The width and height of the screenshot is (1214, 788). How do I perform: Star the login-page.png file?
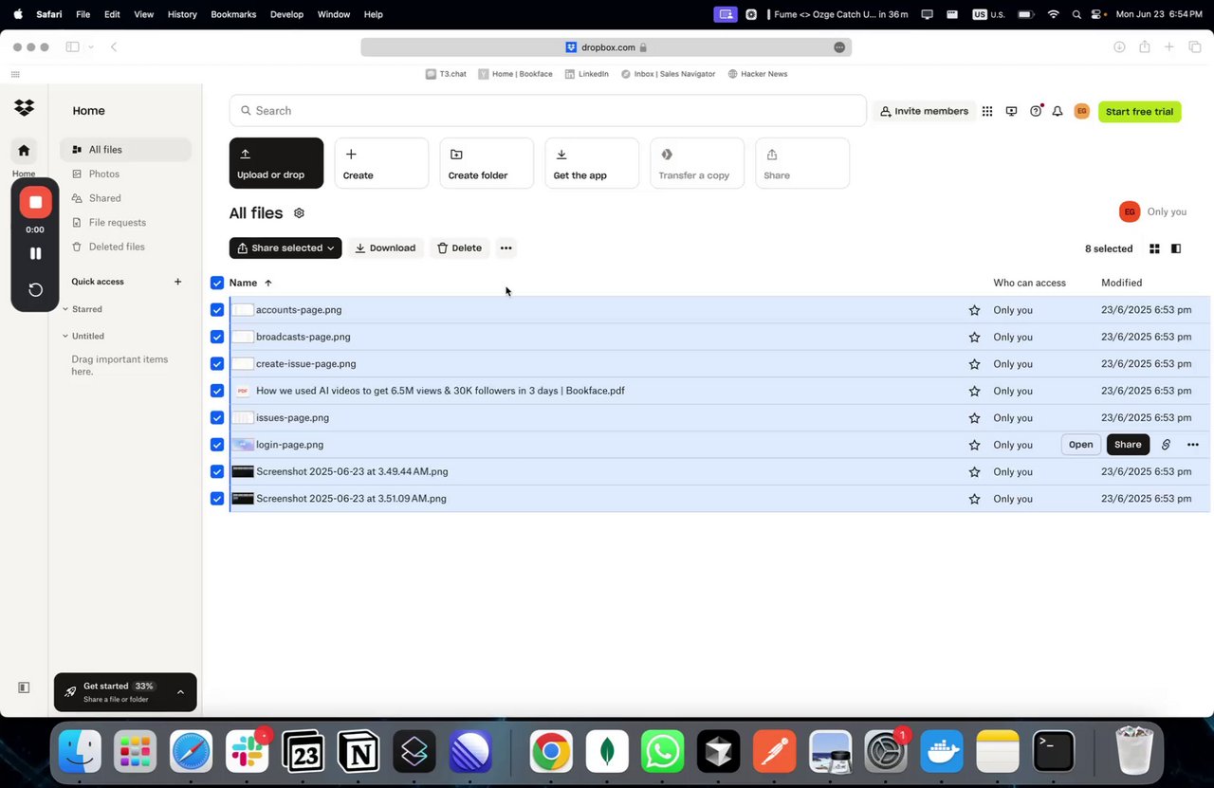click(x=974, y=445)
